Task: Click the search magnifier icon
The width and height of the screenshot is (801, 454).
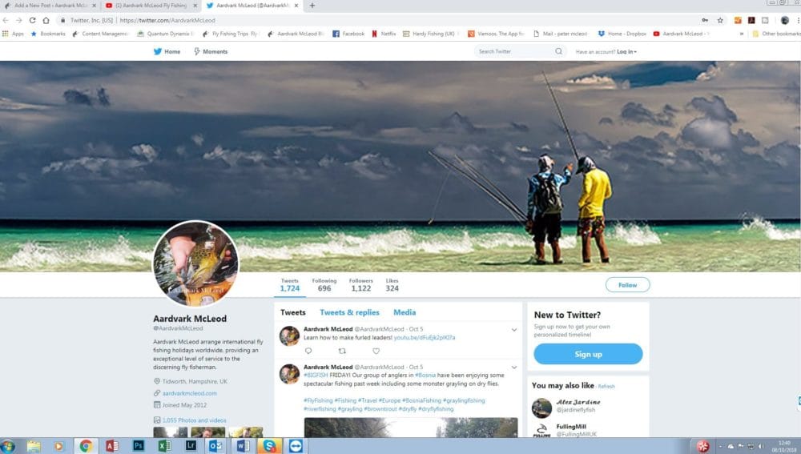Action: coord(558,51)
